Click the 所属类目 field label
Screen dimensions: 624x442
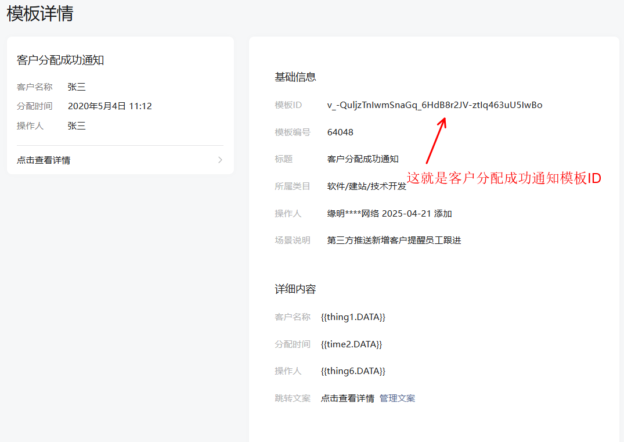coord(293,186)
